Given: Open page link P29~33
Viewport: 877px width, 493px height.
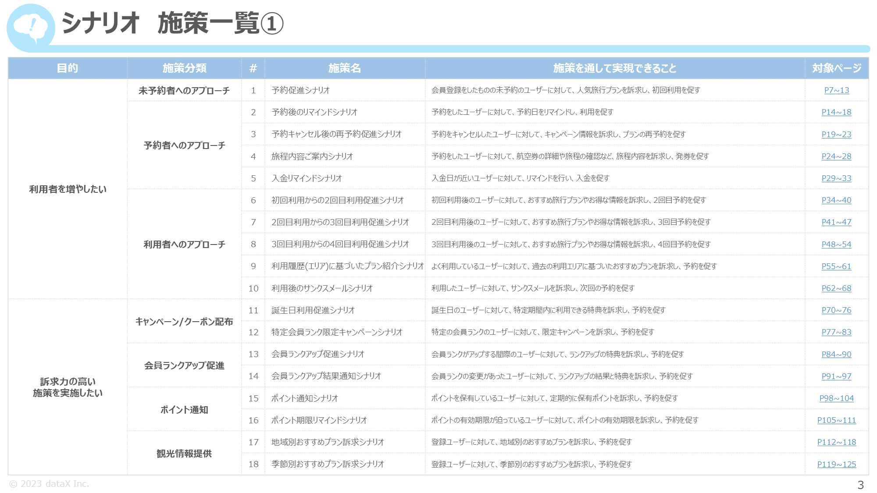Looking at the screenshot, I should coord(837,178).
